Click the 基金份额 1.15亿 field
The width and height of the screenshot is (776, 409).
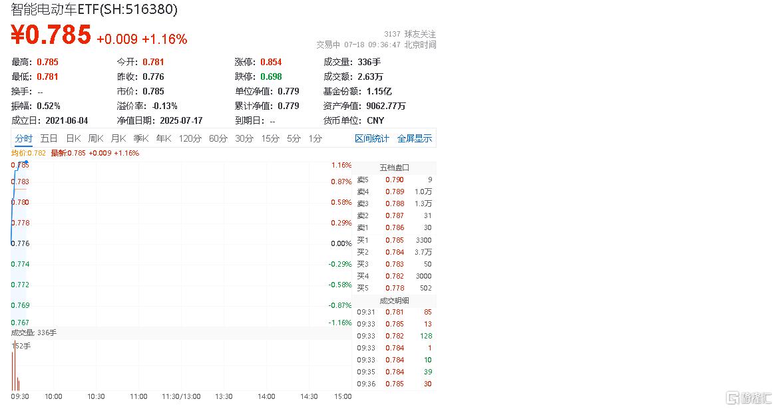click(358, 92)
